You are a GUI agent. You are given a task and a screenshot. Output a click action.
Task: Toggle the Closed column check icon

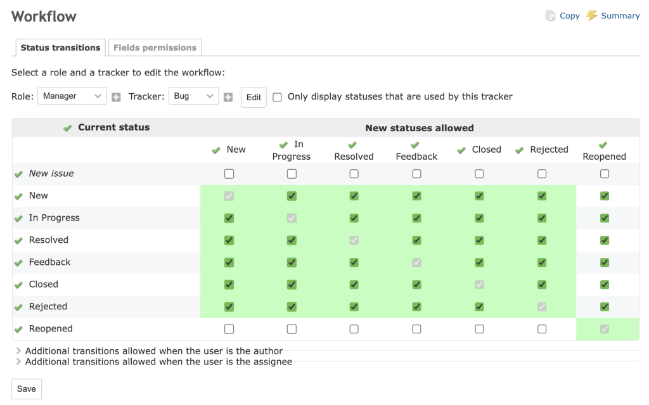[x=461, y=150]
